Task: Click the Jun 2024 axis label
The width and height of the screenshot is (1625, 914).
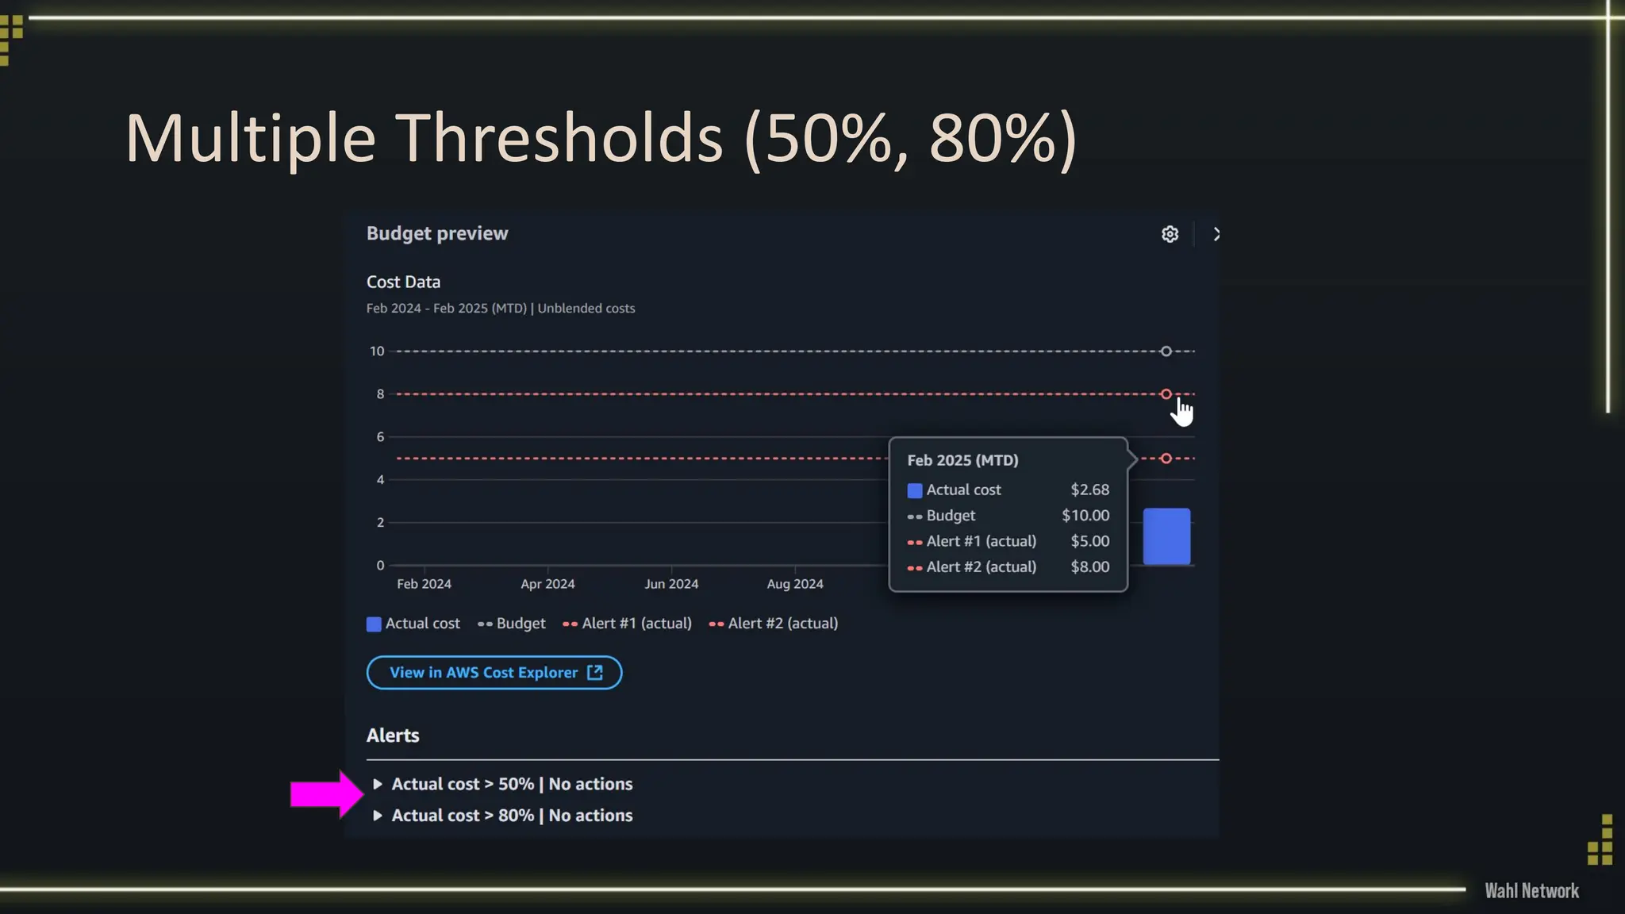Action: 671,584
